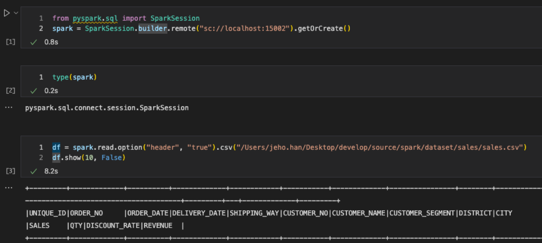This screenshot has width=542, height=243.
Task: Click the sc://localhost:15002 string
Action: coord(243,28)
